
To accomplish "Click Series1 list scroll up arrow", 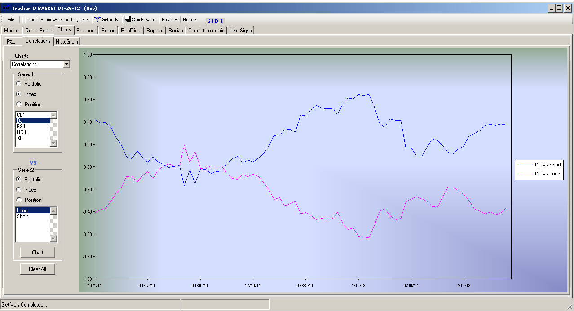I will 53,115.
